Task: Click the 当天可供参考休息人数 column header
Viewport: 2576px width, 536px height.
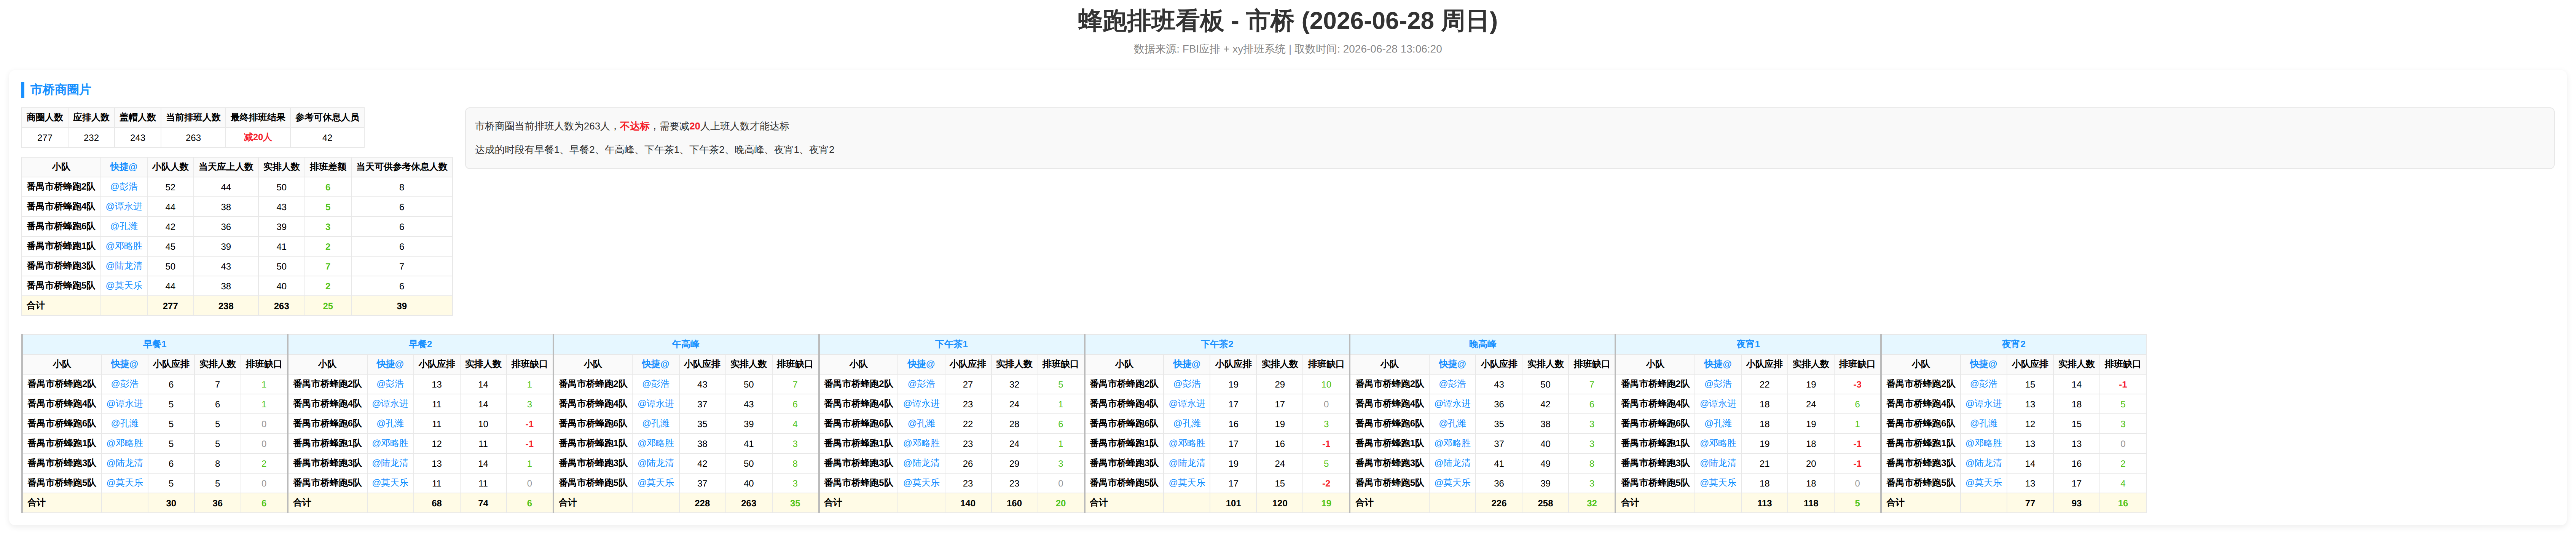Action: 402,167
